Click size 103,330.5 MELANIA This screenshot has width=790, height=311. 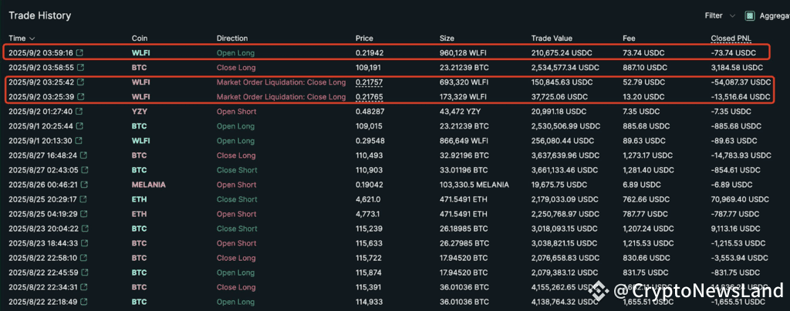click(474, 185)
